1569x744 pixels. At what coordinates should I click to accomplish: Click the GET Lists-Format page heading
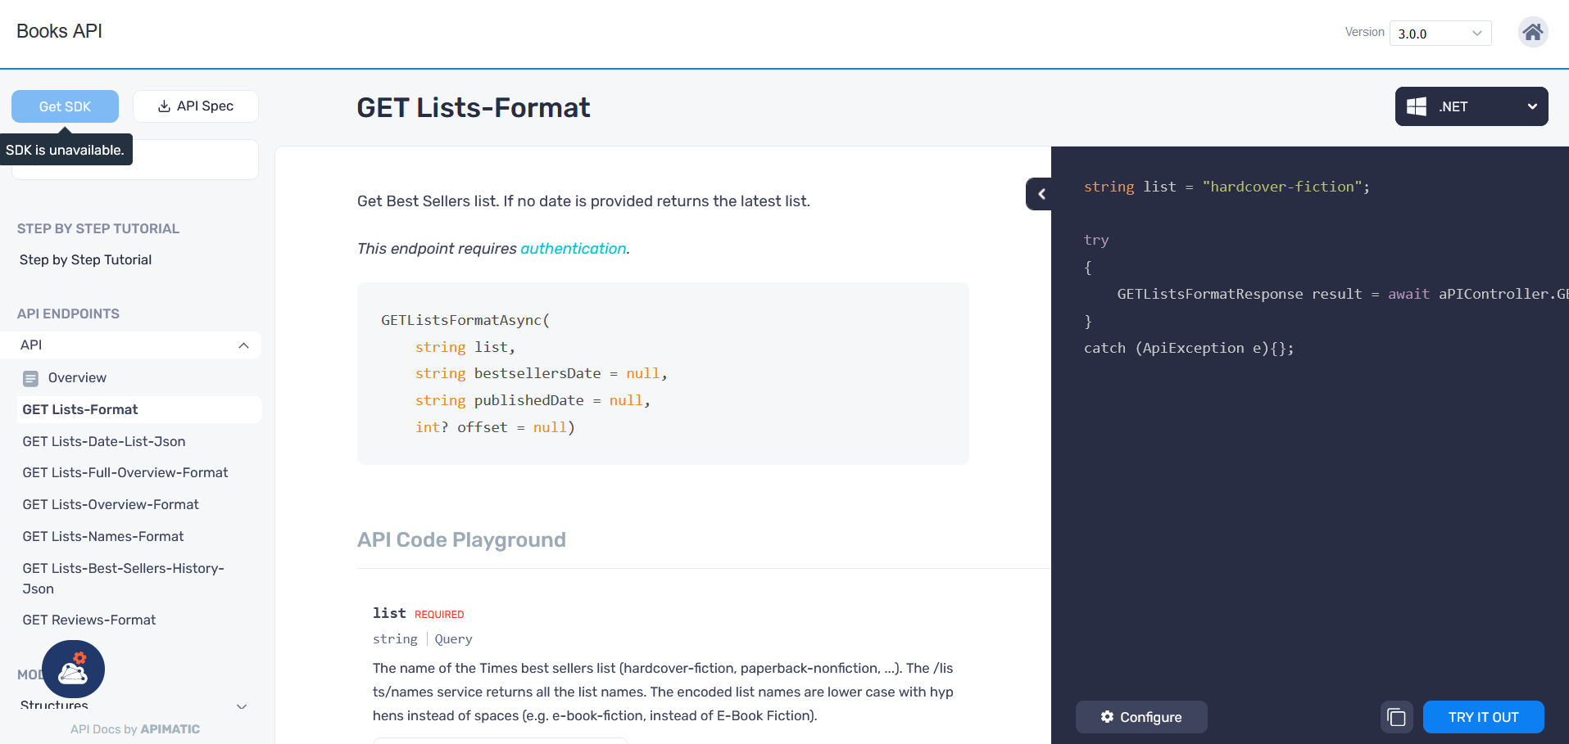point(474,107)
